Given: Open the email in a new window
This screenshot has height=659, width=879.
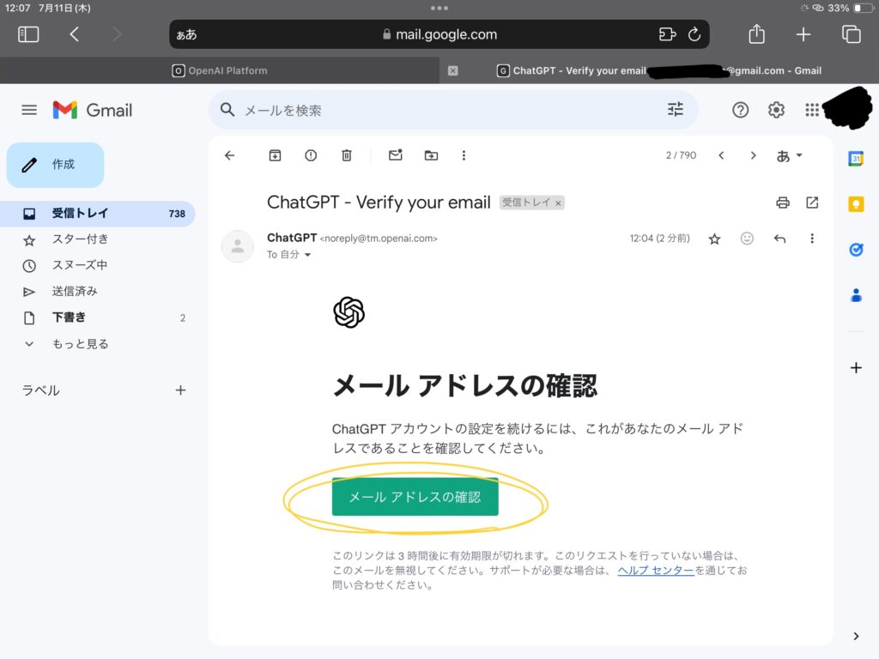Looking at the screenshot, I should (x=812, y=203).
